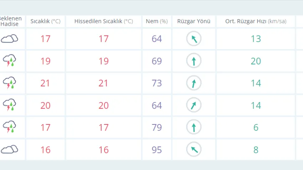Click the wind arrow in the 73% humidity row
Screen dimensions: 303x170
(x=194, y=83)
